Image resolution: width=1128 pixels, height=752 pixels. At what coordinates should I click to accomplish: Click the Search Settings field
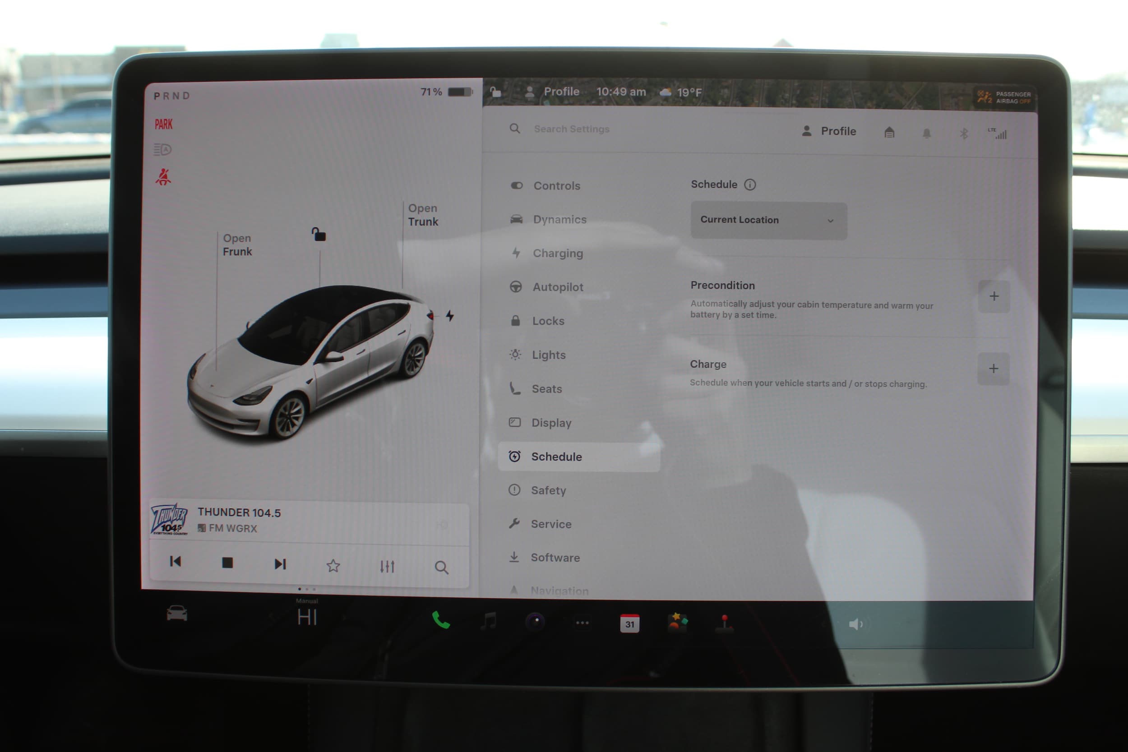click(571, 129)
